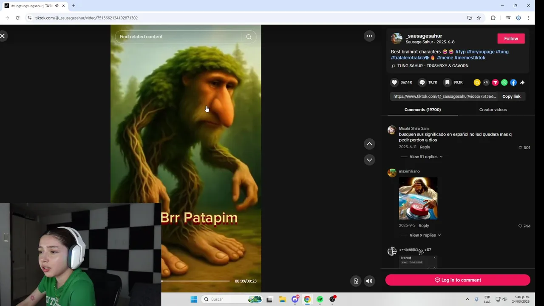Screen dimensions: 544x306
Task: Go to the next video arrow
Action: (369, 160)
